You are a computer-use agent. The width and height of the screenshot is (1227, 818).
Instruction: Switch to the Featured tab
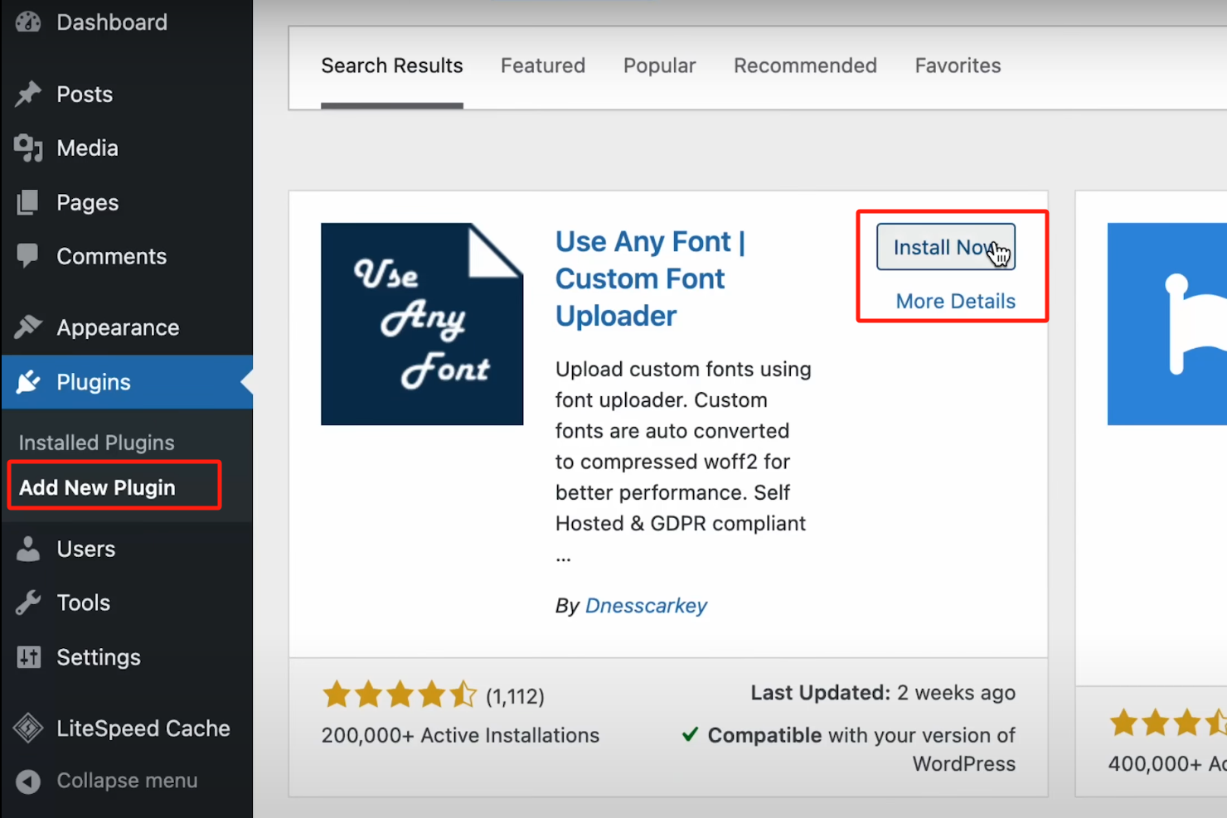pyautogui.click(x=543, y=65)
